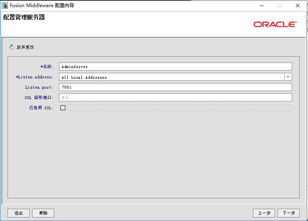
Task: Click the 名称 field containing AdminServer
Action: point(175,67)
